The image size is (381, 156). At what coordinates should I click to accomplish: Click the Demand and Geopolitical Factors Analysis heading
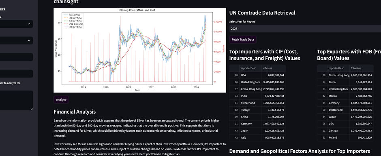tap(300, 151)
